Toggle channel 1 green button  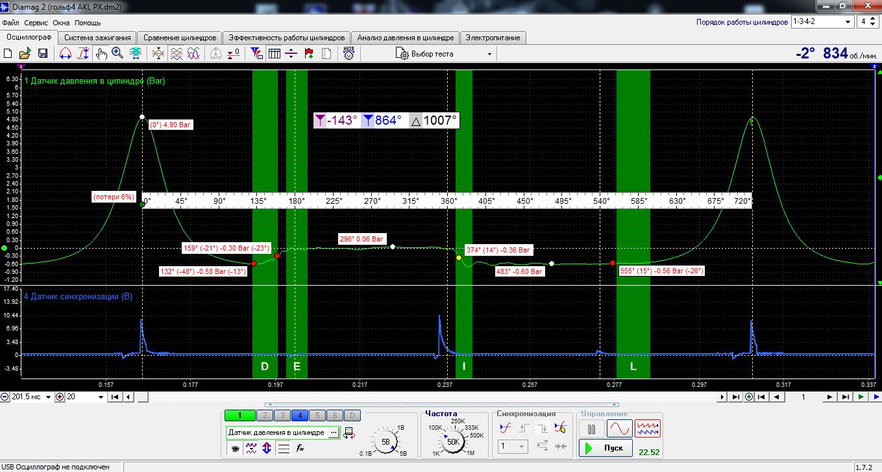[239, 416]
